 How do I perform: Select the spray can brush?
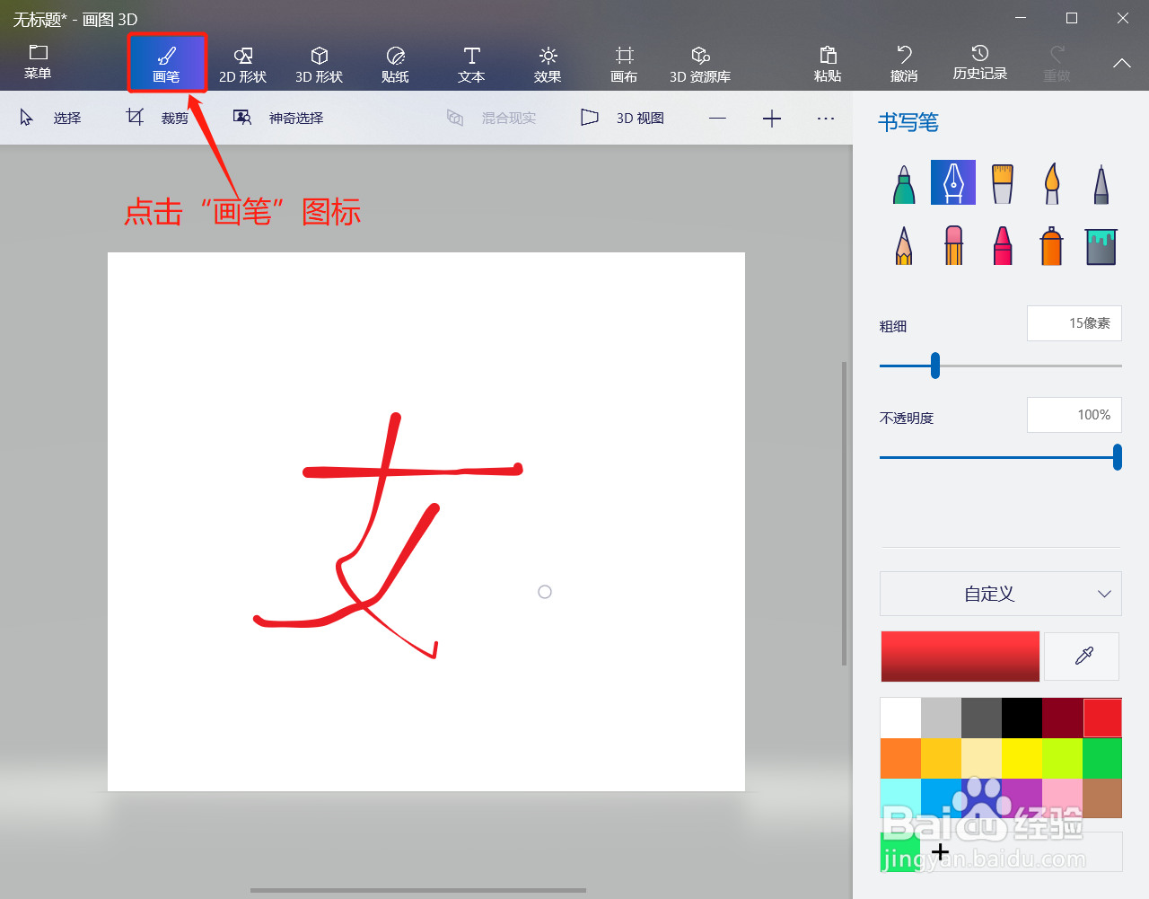[1051, 244]
